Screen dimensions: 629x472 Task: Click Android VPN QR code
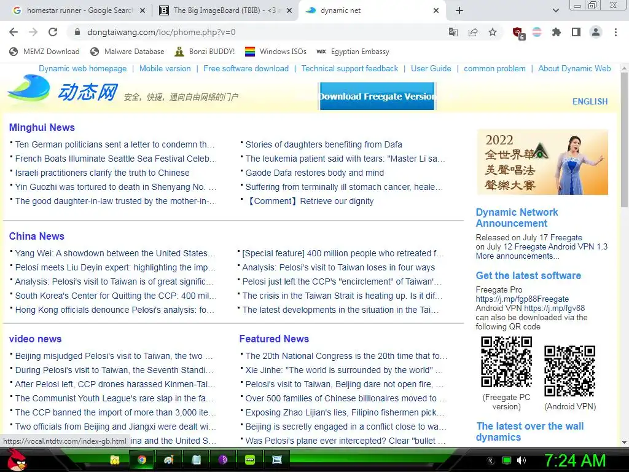(x=569, y=371)
